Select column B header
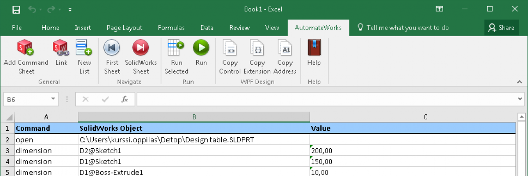Image resolution: width=528 pixels, height=176 pixels. click(x=194, y=117)
